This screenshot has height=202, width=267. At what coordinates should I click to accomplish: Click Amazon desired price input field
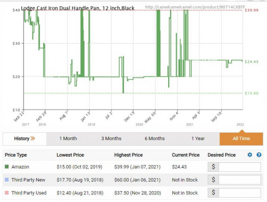click(239, 167)
